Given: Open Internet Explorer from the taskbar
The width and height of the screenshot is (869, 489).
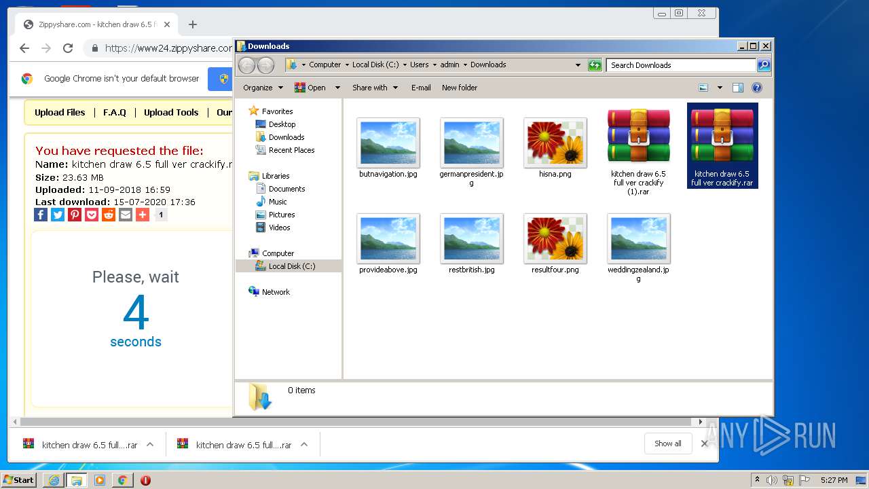Looking at the screenshot, I should (x=54, y=480).
